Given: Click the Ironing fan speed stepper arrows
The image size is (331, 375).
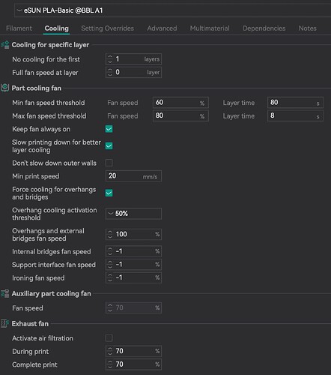Looking at the screenshot, I should point(110,277).
